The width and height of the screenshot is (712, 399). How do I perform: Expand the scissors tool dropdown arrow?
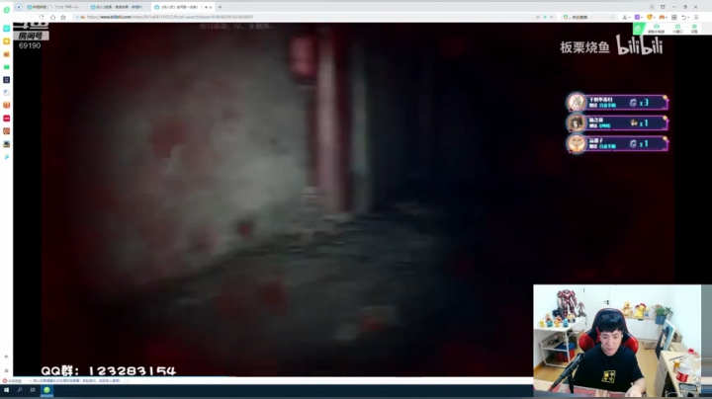pos(629,17)
